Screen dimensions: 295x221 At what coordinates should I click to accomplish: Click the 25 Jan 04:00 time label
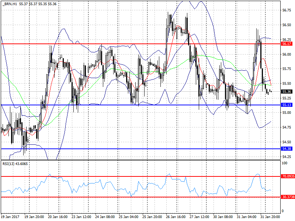[128, 217]
